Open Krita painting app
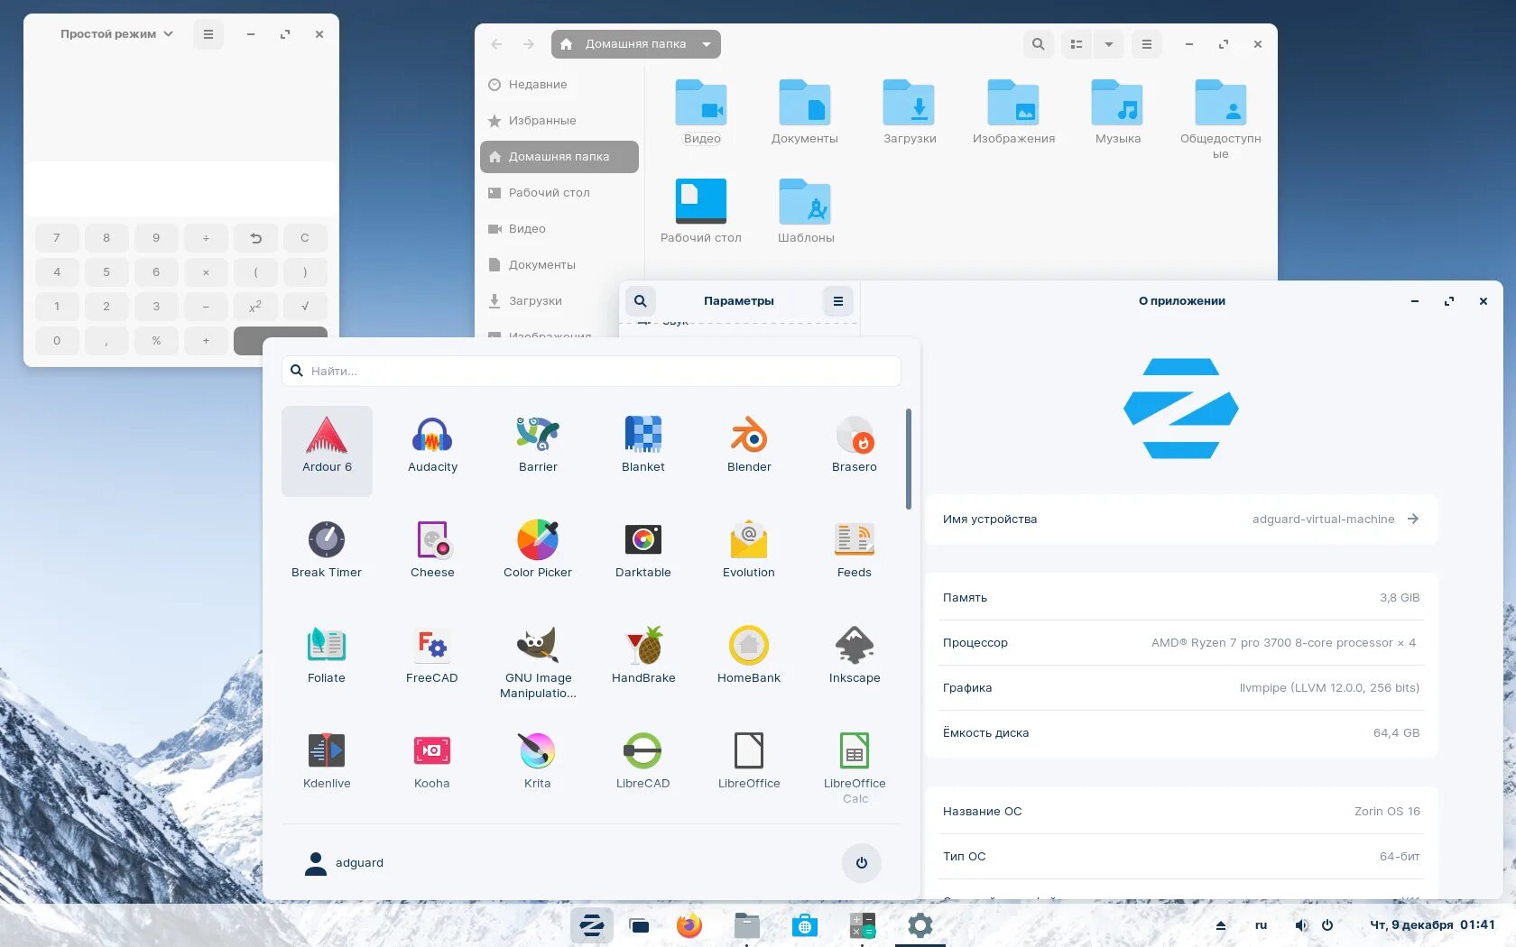 537,750
